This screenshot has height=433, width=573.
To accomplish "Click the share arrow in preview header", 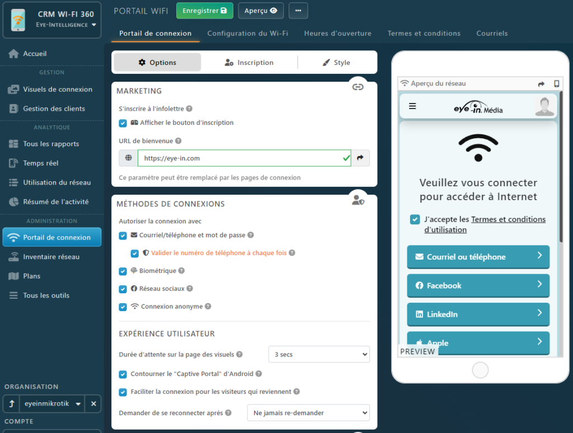I will coord(541,84).
